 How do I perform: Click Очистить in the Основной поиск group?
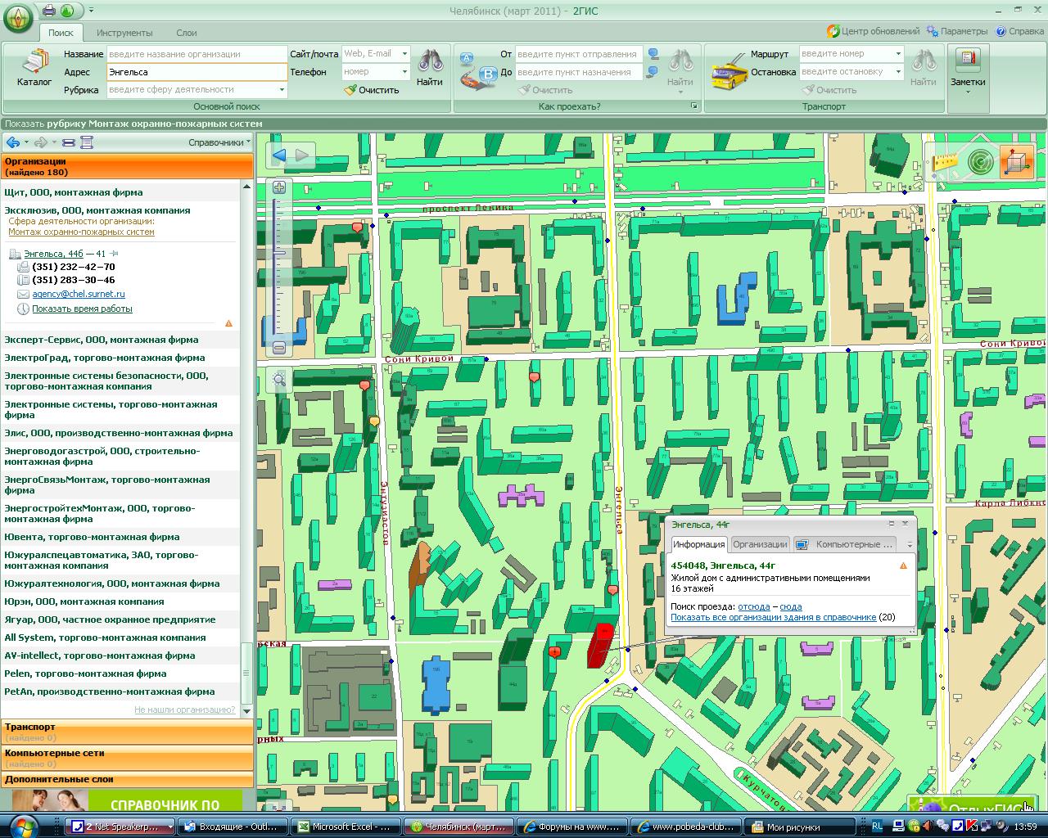(x=372, y=90)
